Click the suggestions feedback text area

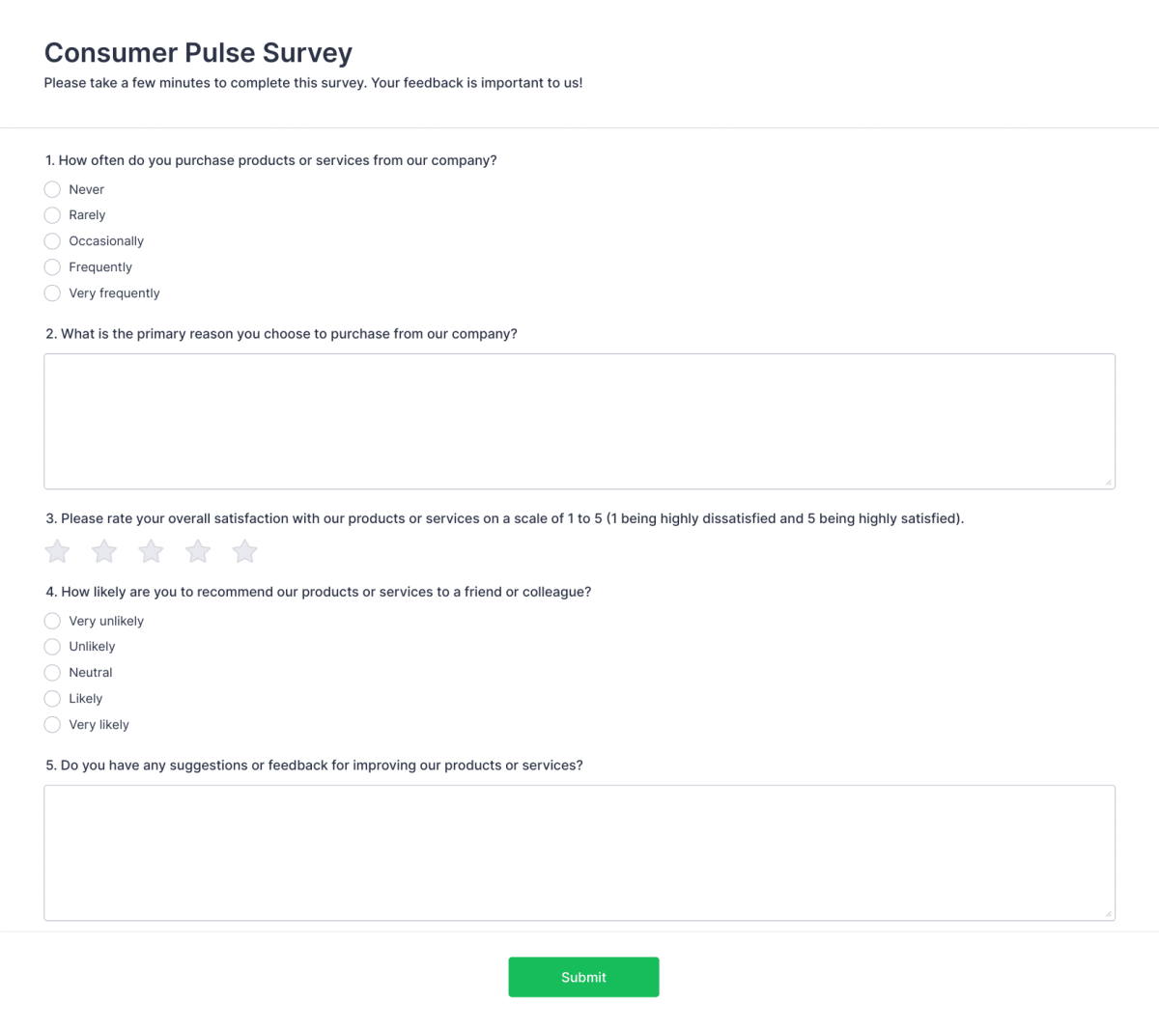pyautogui.click(x=579, y=849)
